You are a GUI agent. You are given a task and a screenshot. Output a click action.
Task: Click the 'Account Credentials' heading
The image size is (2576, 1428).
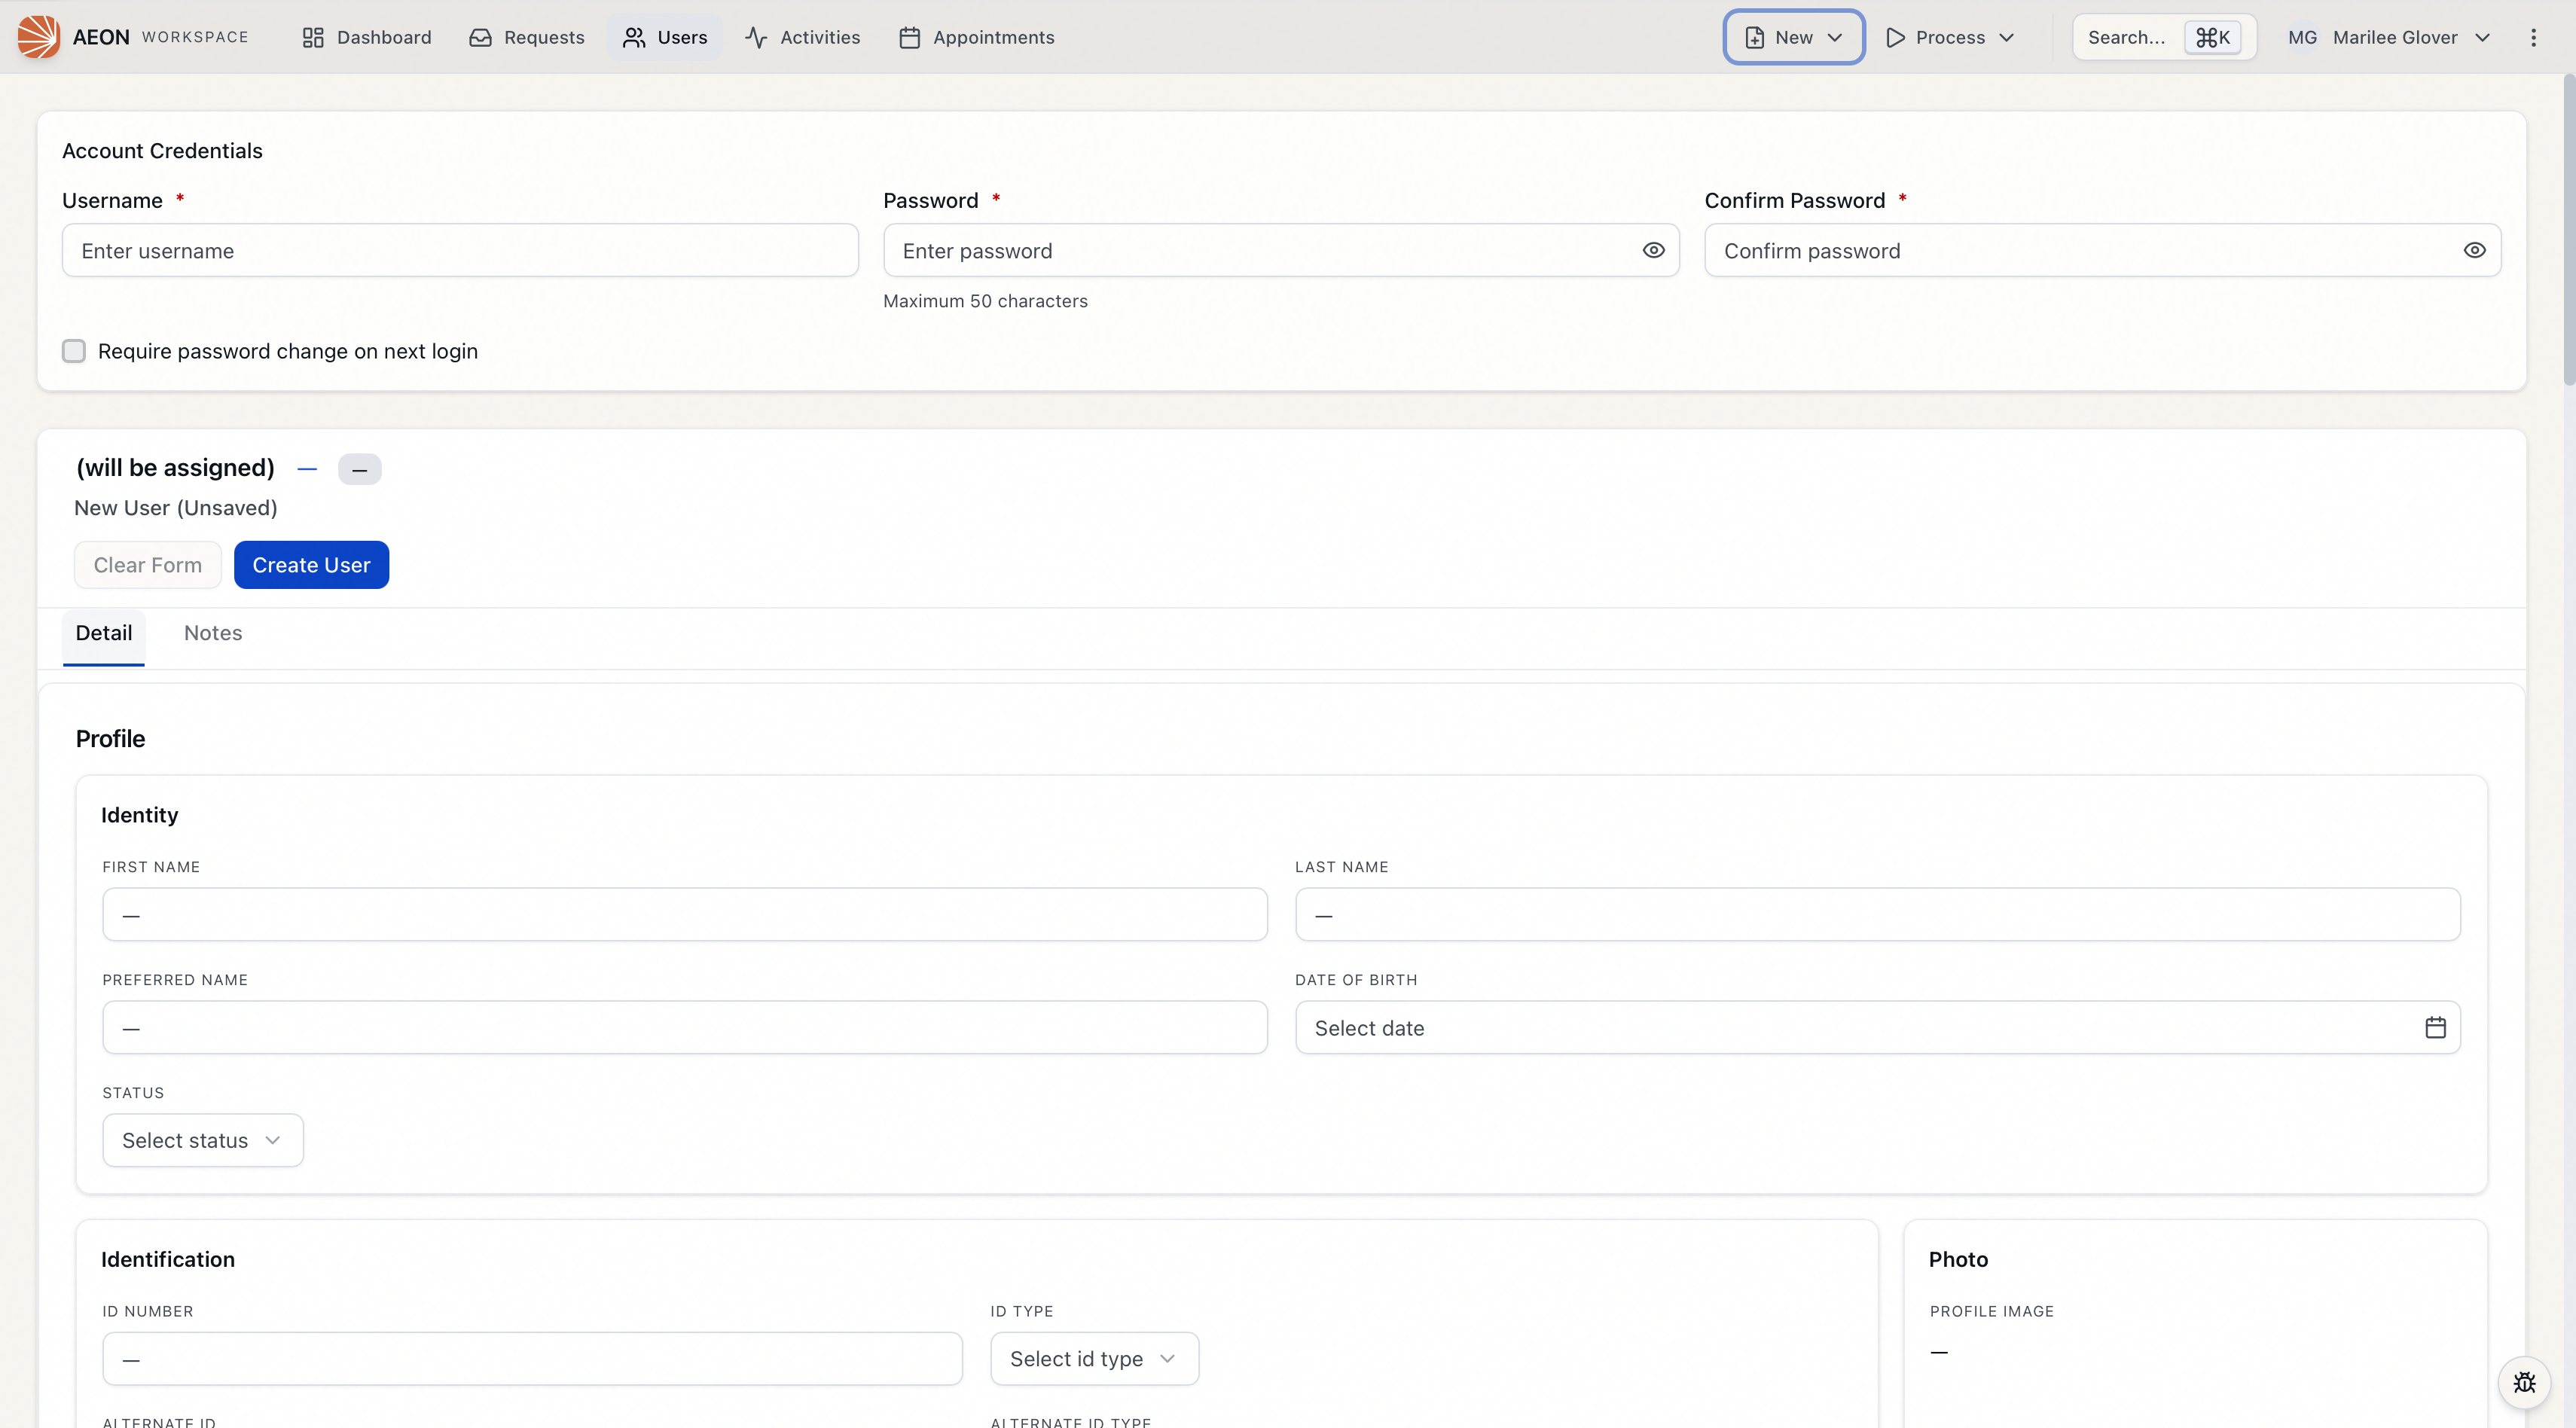(162, 151)
